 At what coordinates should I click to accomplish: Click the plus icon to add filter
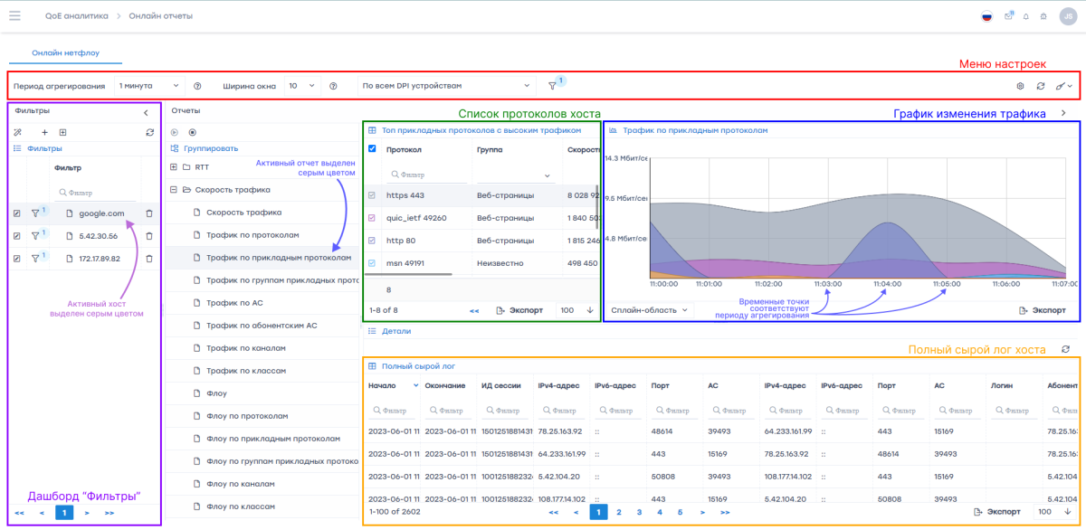pyautogui.click(x=45, y=133)
